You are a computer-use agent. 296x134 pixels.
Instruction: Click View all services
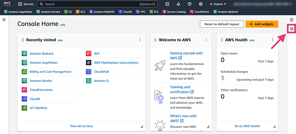click(x=81, y=126)
